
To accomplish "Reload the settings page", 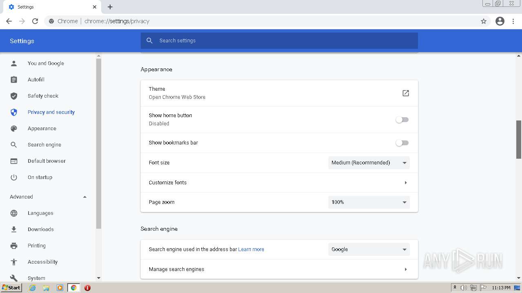I will 35,21.
